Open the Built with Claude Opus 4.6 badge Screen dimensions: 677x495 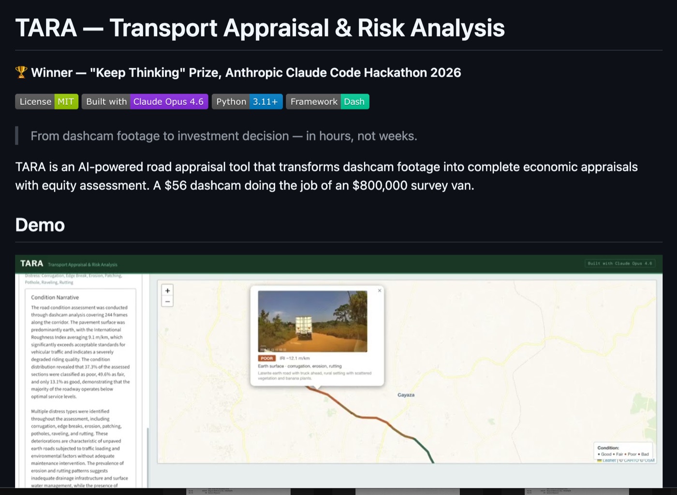[x=145, y=102]
